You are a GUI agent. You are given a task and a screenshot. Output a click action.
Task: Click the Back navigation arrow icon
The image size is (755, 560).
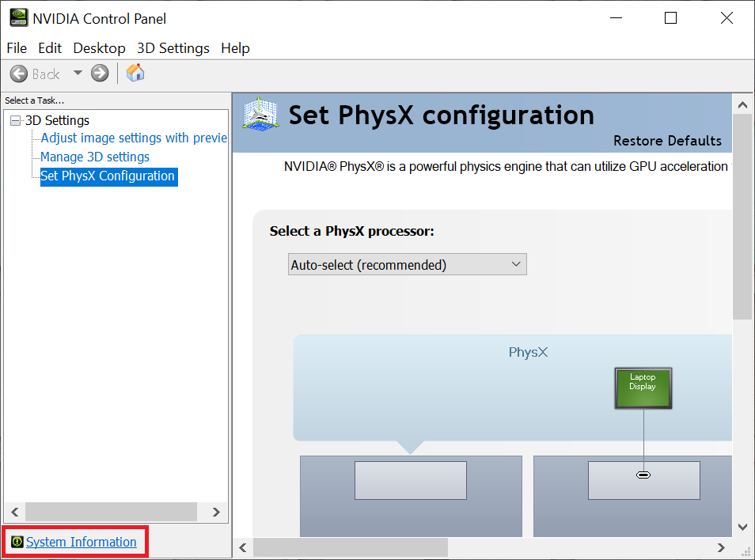(x=19, y=74)
